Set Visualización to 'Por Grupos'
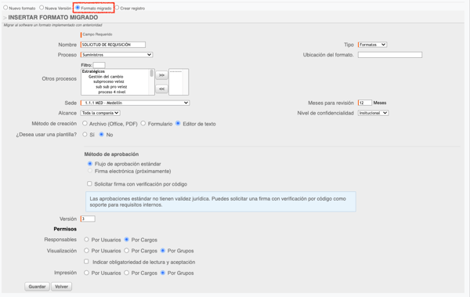The image size is (470, 297). (x=163, y=251)
